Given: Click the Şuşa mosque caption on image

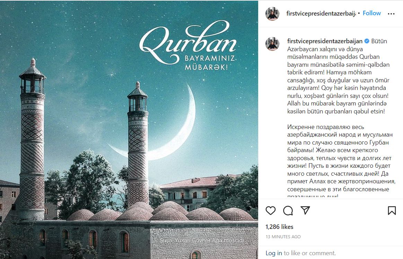Looking at the screenshot, I should [x=202, y=240].
